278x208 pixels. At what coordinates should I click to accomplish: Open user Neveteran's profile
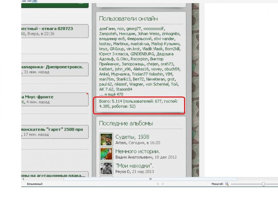click(155, 79)
